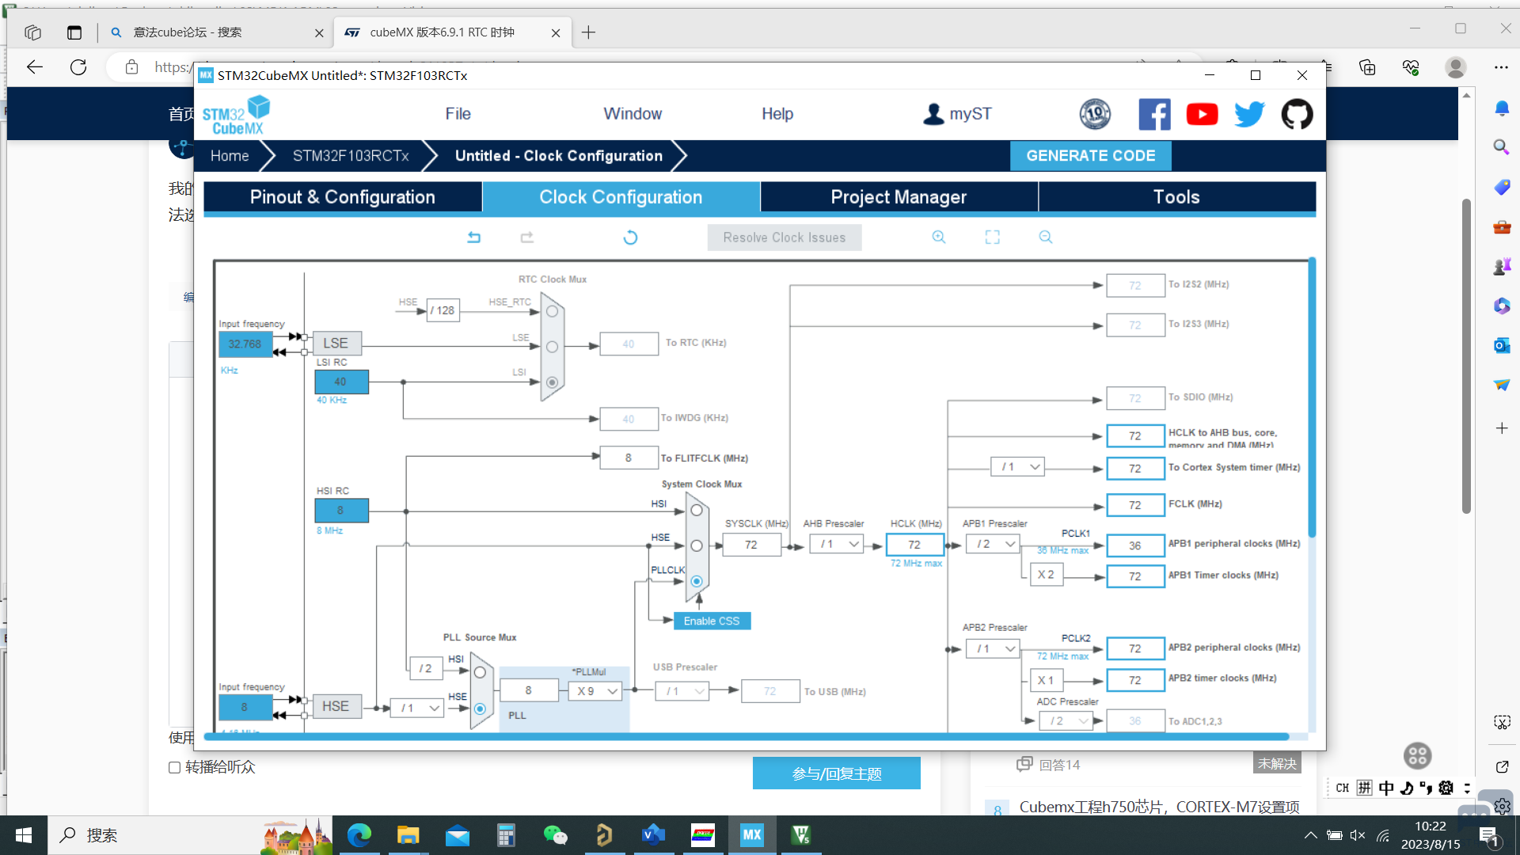The image size is (1520, 855).
Task: Click the LSE input frequency 32.768 field
Action: coord(245,344)
